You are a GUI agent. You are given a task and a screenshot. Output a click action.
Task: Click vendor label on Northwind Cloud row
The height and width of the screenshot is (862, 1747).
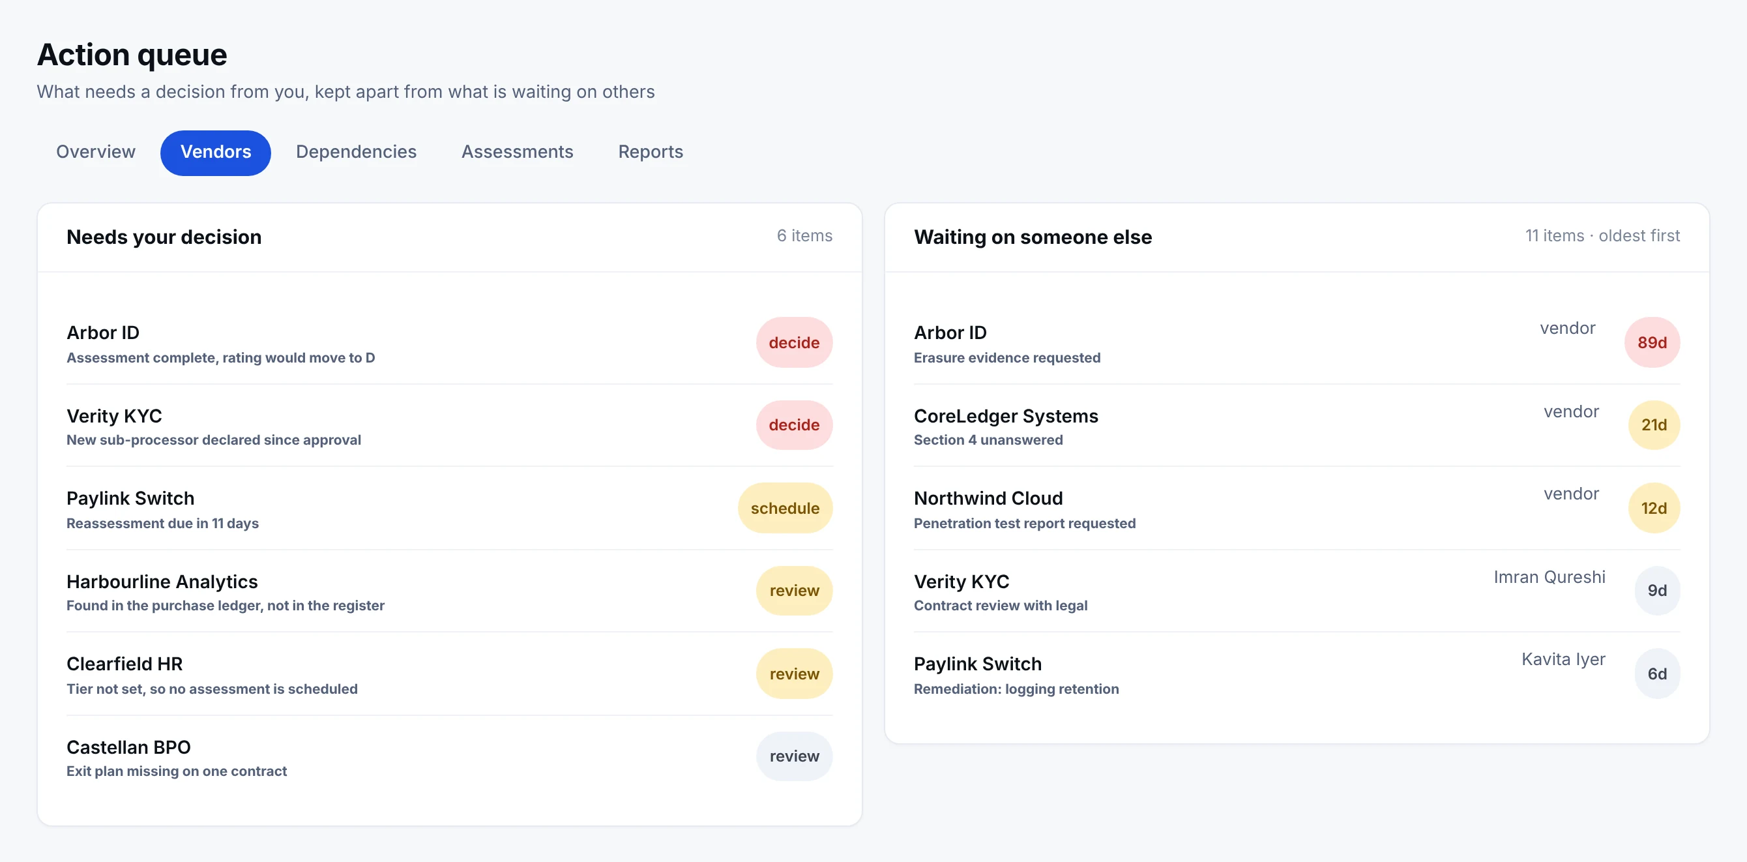[x=1571, y=494]
